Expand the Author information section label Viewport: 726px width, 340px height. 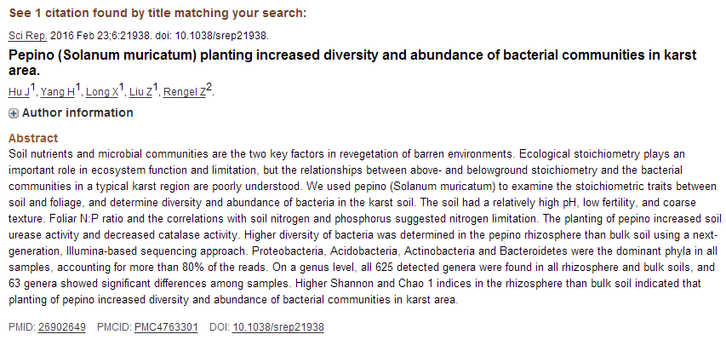(77, 112)
